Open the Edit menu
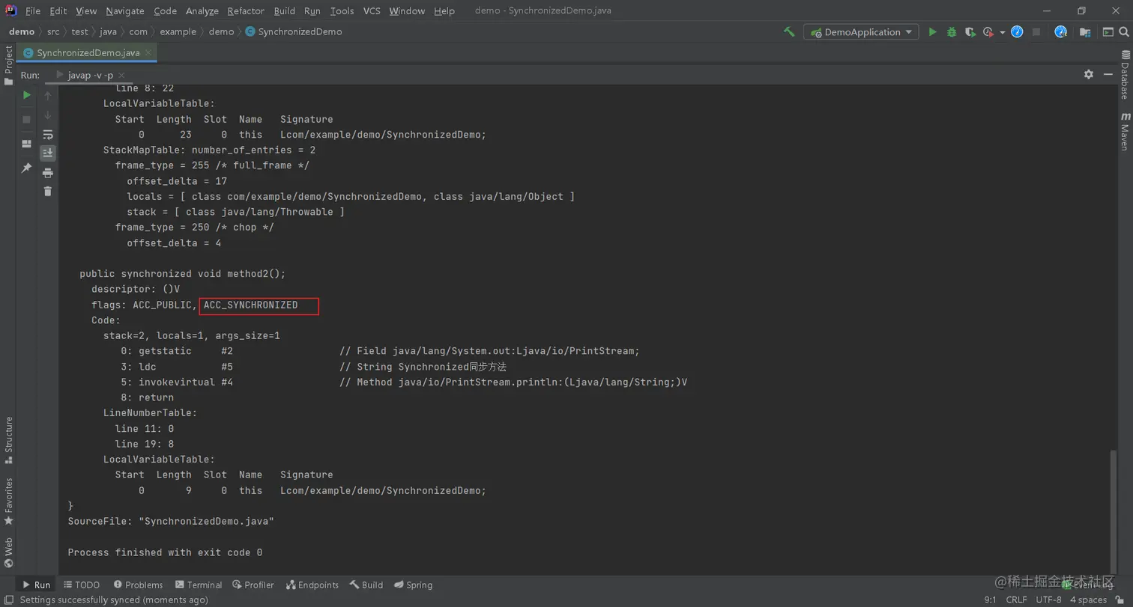 [58, 10]
